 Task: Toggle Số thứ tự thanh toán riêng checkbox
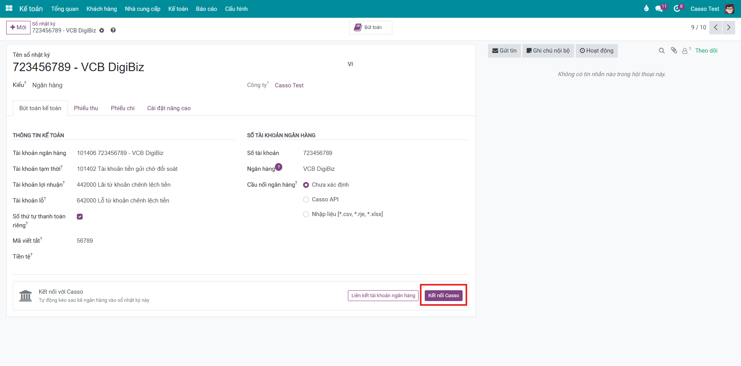pyautogui.click(x=80, y=216)
